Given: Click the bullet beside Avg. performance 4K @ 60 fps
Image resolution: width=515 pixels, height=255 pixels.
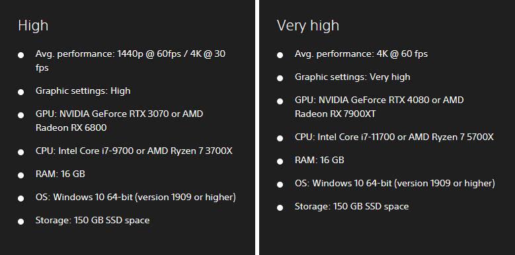Looking at the screenshot, I should point(280,55).
